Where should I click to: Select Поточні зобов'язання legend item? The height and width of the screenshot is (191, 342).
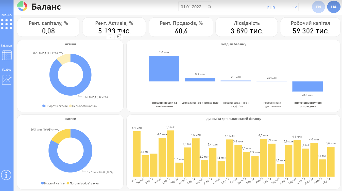[83, 183]
